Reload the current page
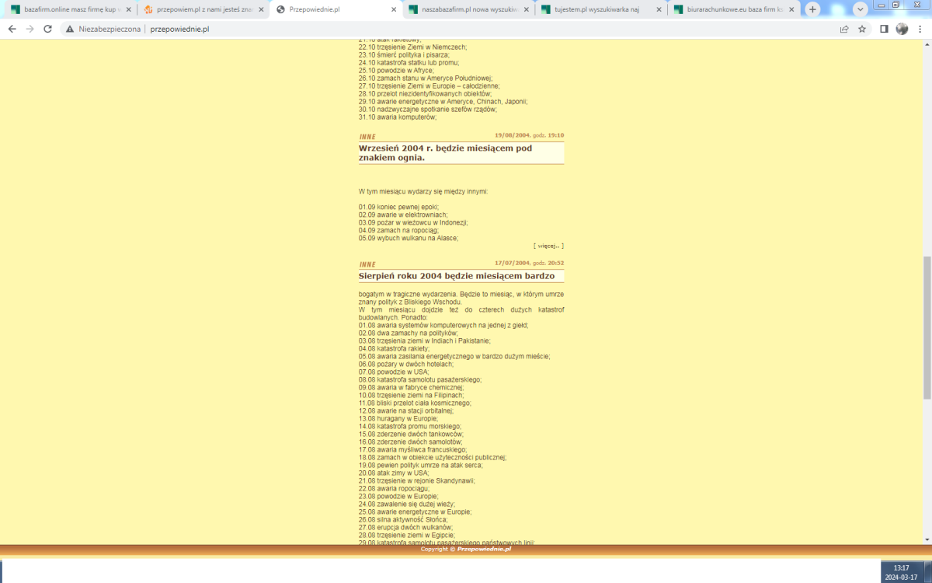This screenshot has height=583, width=932. click(48, 29)
